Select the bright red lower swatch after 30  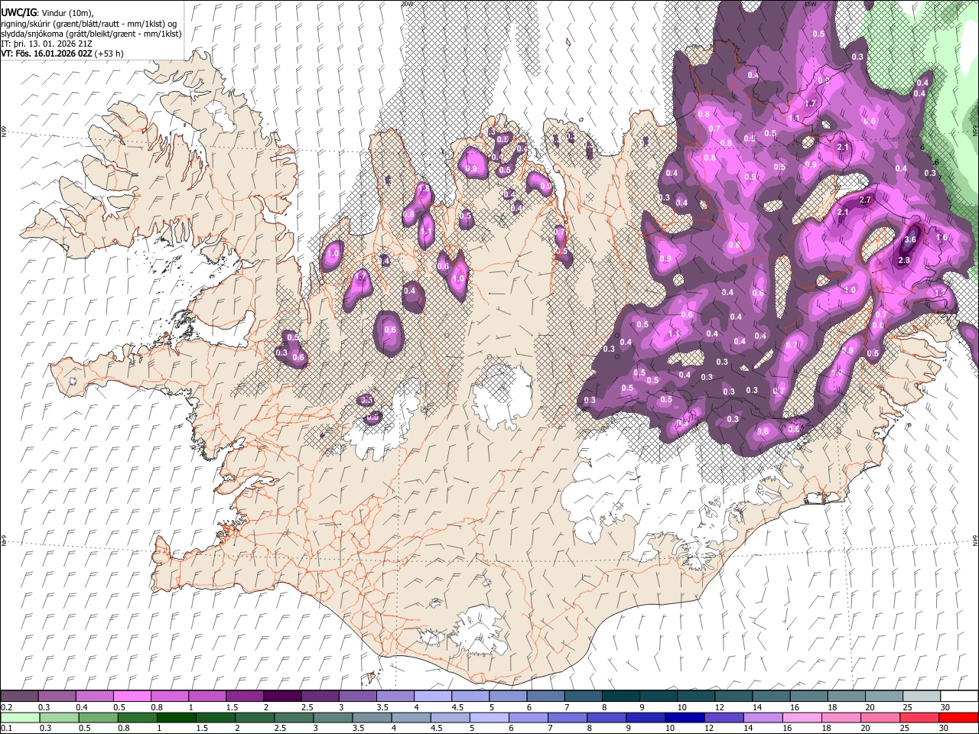(958, 717)
